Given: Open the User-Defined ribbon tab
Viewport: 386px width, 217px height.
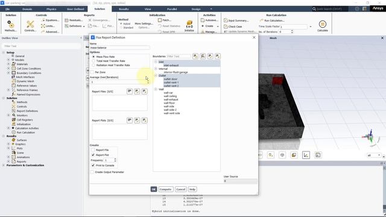Looking at the screenshot, I should tap(75, 9).
